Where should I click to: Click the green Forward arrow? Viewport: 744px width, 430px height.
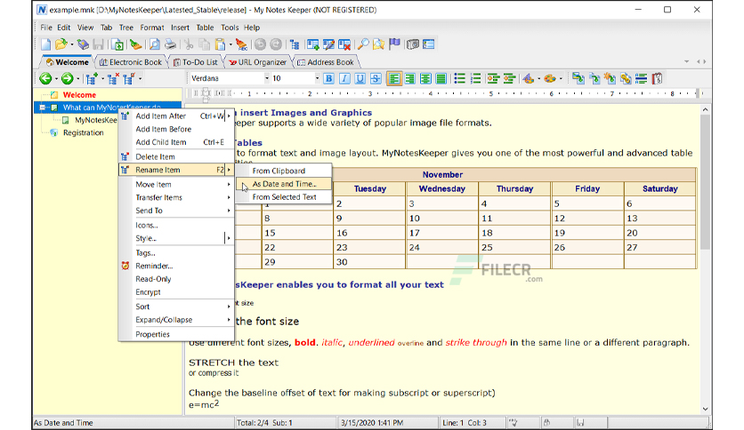pos(68,78)
